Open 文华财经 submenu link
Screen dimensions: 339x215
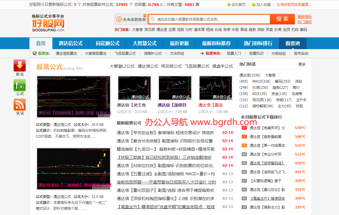(177, 53)
